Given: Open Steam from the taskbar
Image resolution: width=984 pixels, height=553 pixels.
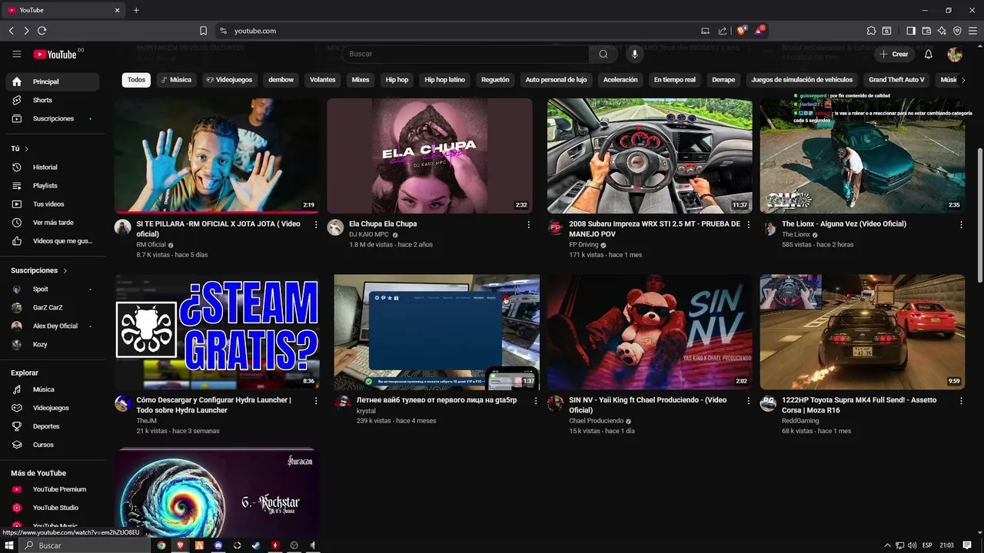Looking at the screenshot, I should (256, 545).
